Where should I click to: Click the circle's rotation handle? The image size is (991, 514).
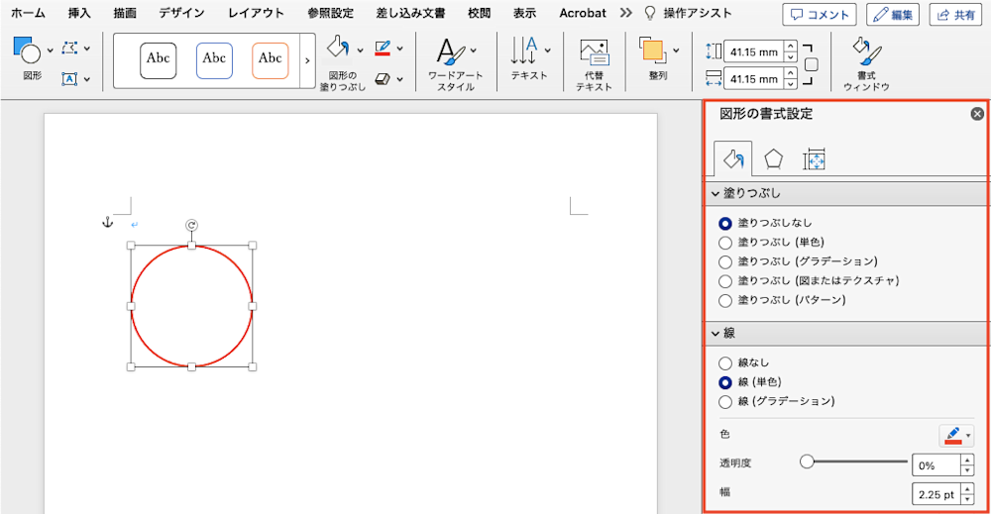[191, 226]
